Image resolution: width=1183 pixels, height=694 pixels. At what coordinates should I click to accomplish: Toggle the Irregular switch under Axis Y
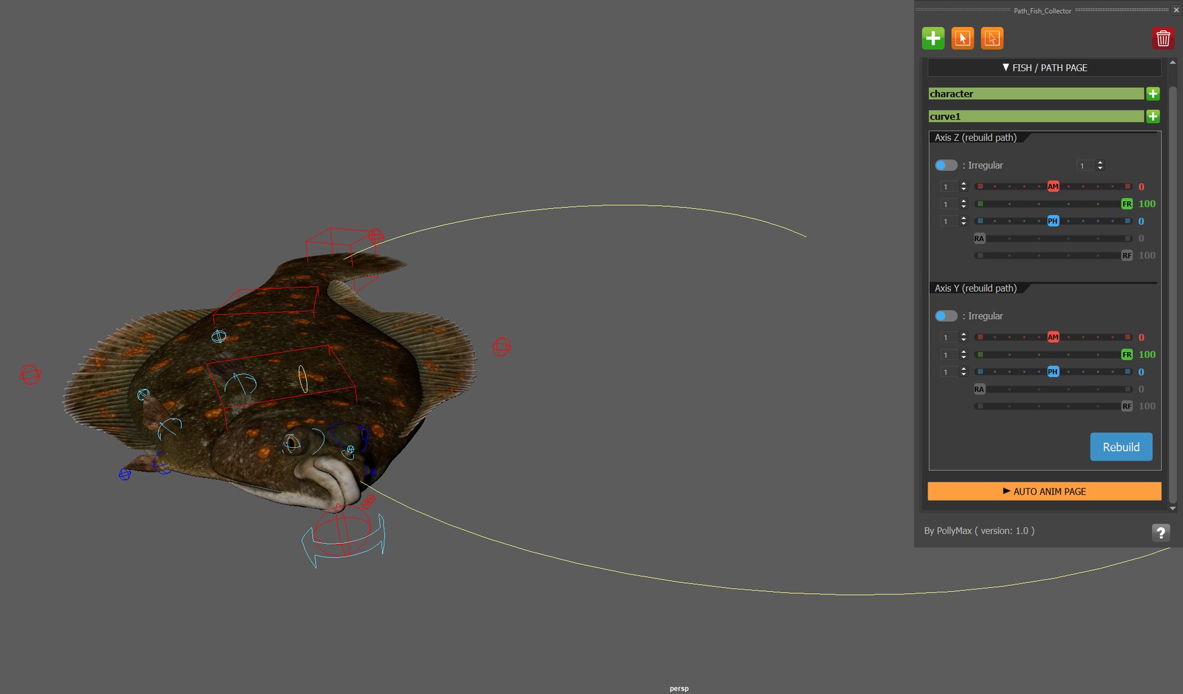click(x=946, y=316)
